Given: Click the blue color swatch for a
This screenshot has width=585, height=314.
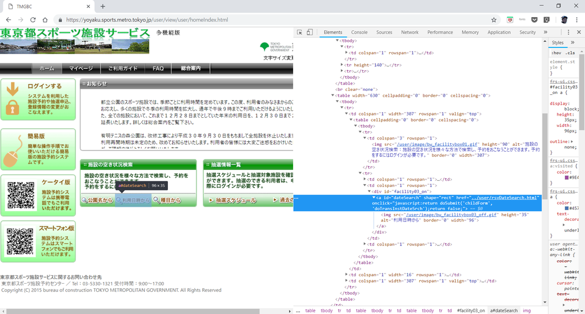Looking at the screenshot, I should click(x=566, y=208).
